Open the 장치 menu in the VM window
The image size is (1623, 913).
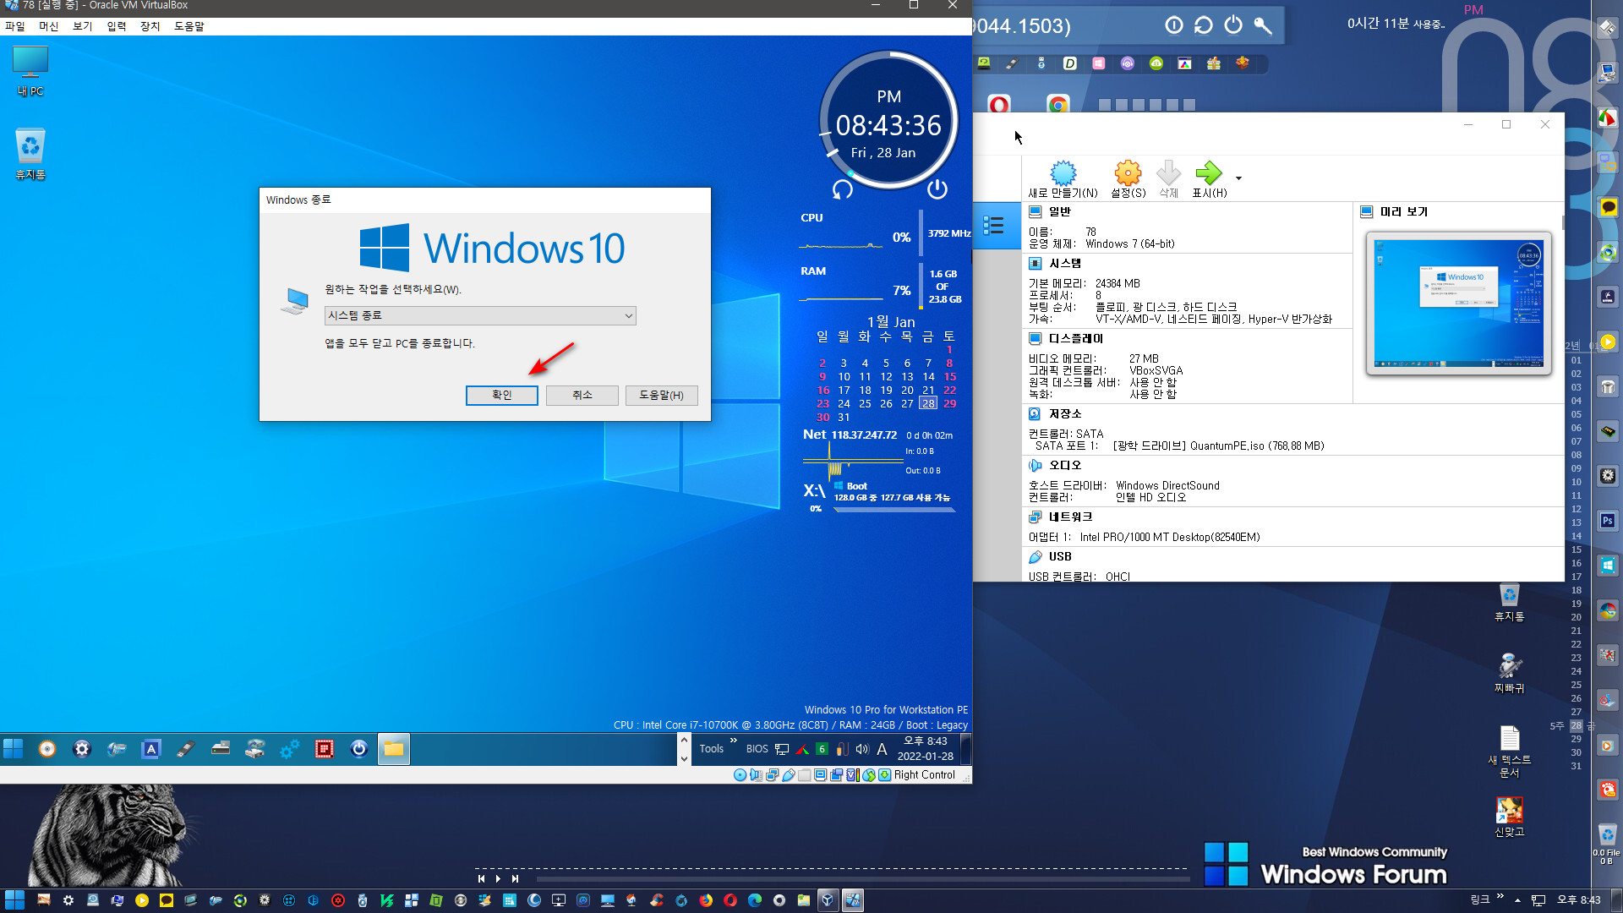point(150,26)
